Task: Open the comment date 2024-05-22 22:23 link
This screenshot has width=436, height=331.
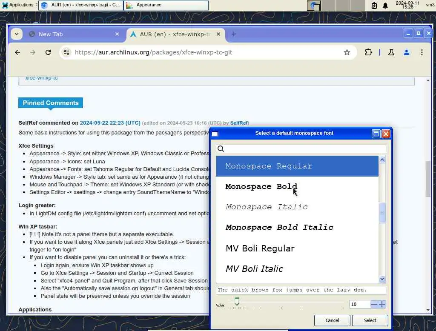Action: pos(110,123)
